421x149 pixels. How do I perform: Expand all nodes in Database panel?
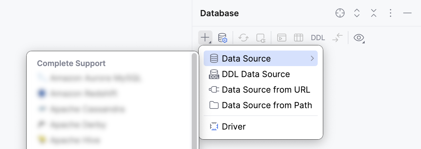pos(357,13)
